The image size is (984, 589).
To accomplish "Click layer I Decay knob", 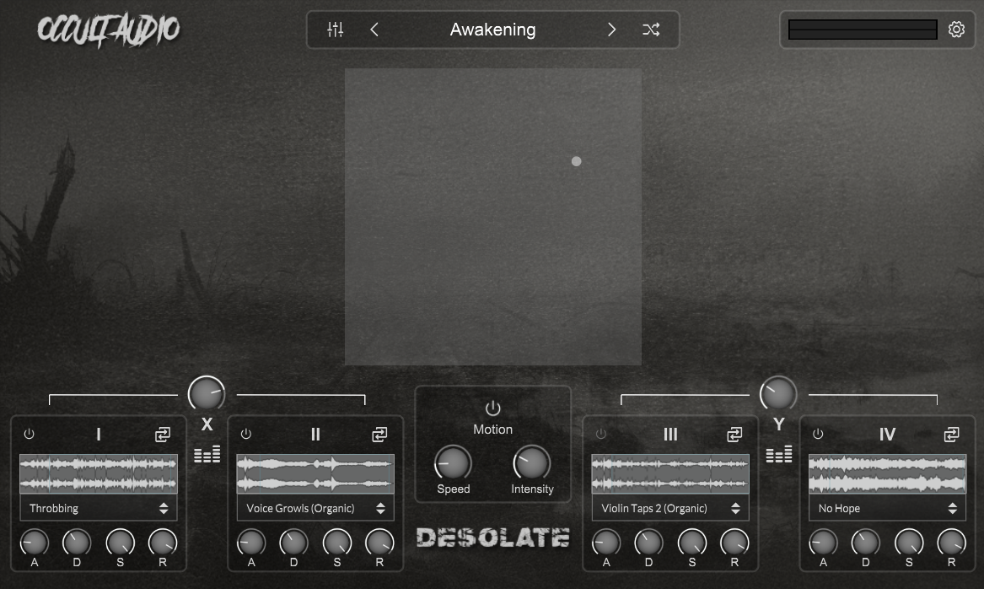I will [x=77, y=543].
